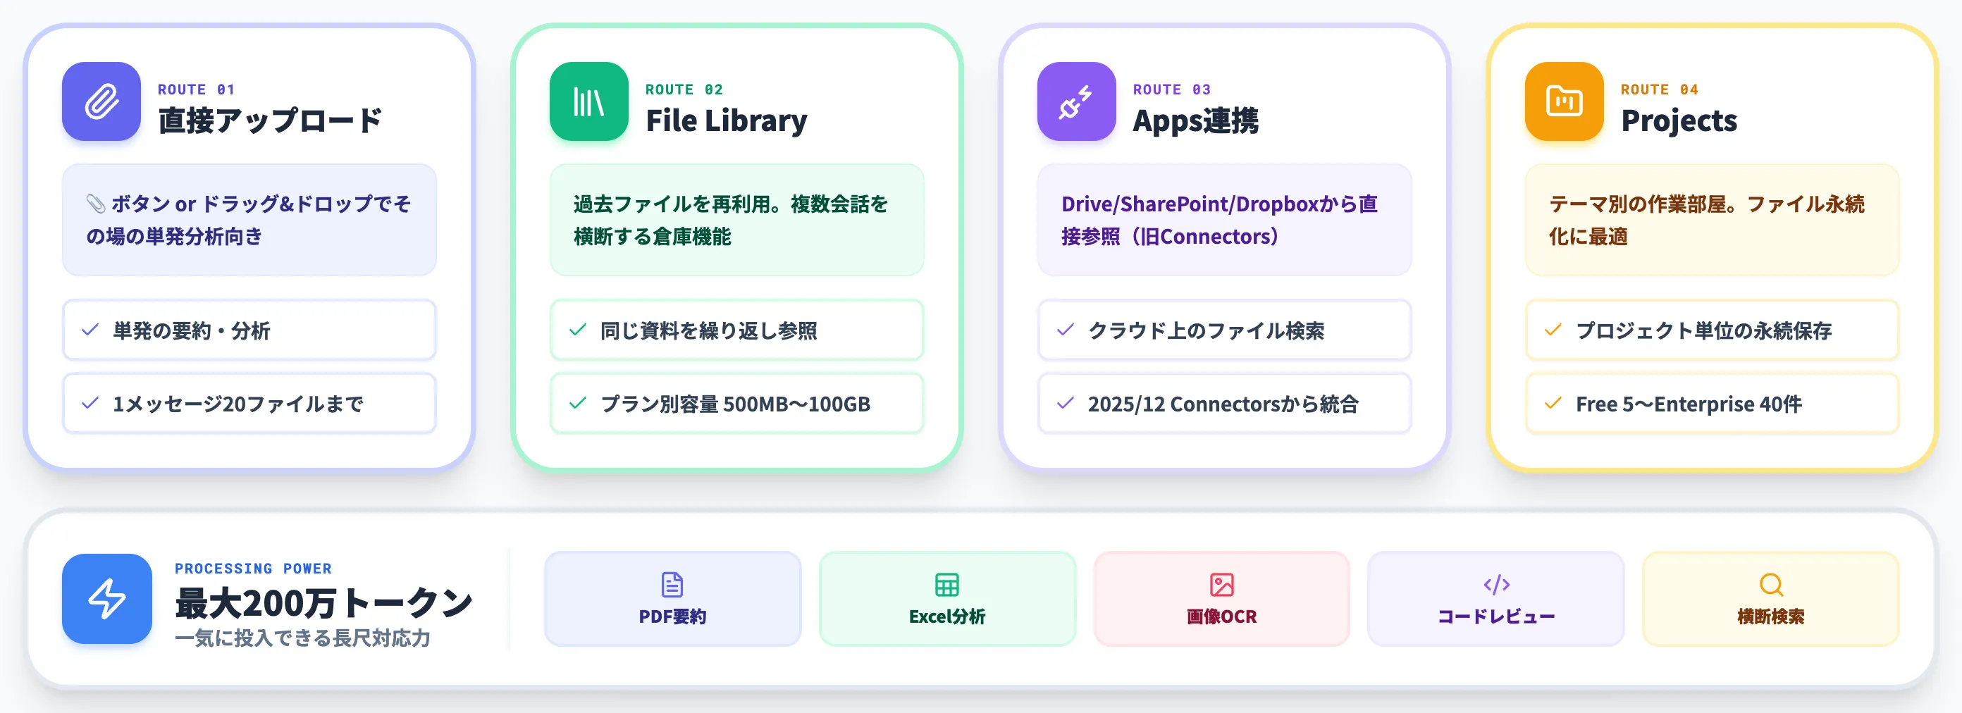Click the checkmark beside 1メッセージ20ファイルまで
This screenshot has width=1962, height=713.
[90, 403]
